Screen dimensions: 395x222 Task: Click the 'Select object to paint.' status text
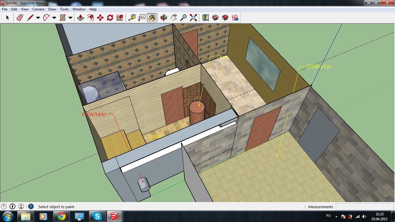56,207
